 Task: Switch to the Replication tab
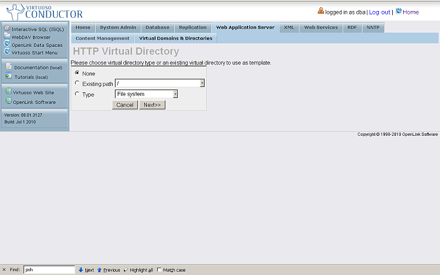[x=193, y=27]
